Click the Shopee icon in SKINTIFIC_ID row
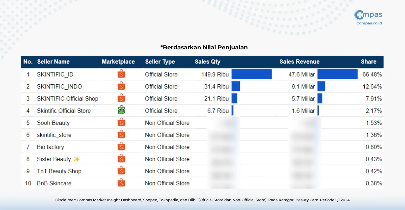The width and height of the screenshot is (405, 210). (x=121, y=74)
